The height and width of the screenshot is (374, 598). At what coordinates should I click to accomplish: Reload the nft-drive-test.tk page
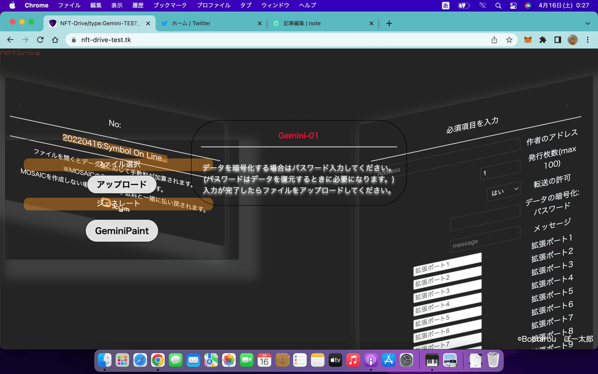point(40,40)
